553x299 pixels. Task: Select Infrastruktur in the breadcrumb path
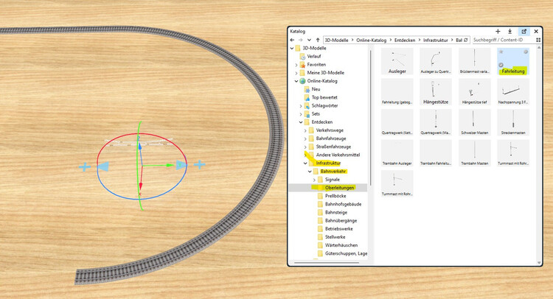436,41
